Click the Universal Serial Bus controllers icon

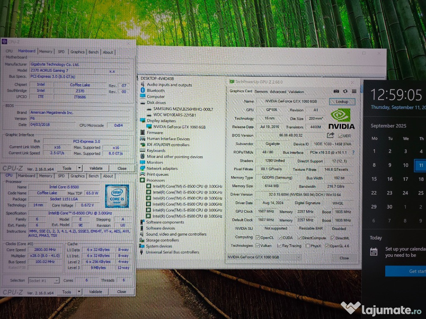pos(141,252)
